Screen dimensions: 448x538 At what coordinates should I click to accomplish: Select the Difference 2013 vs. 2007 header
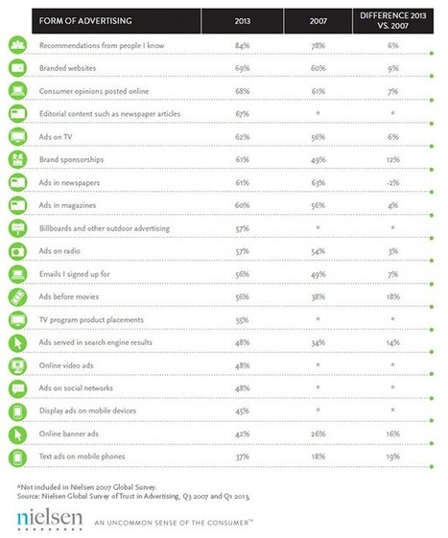click(x=393, y=21)
